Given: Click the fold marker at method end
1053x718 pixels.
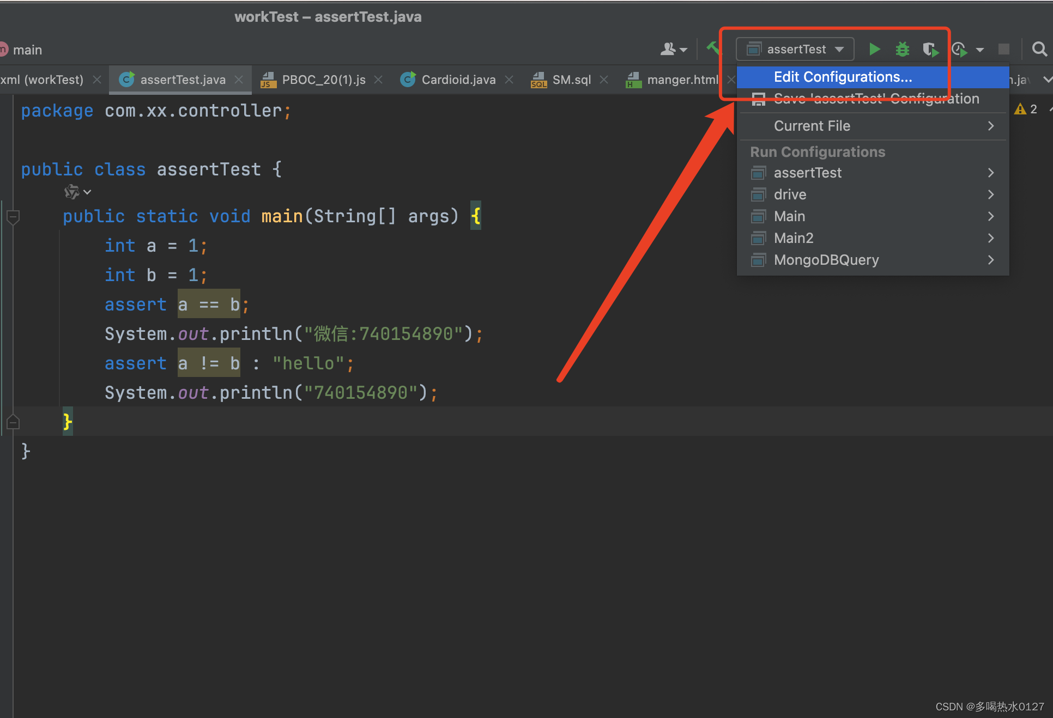Looking at the screenshot, I should 13,422.
